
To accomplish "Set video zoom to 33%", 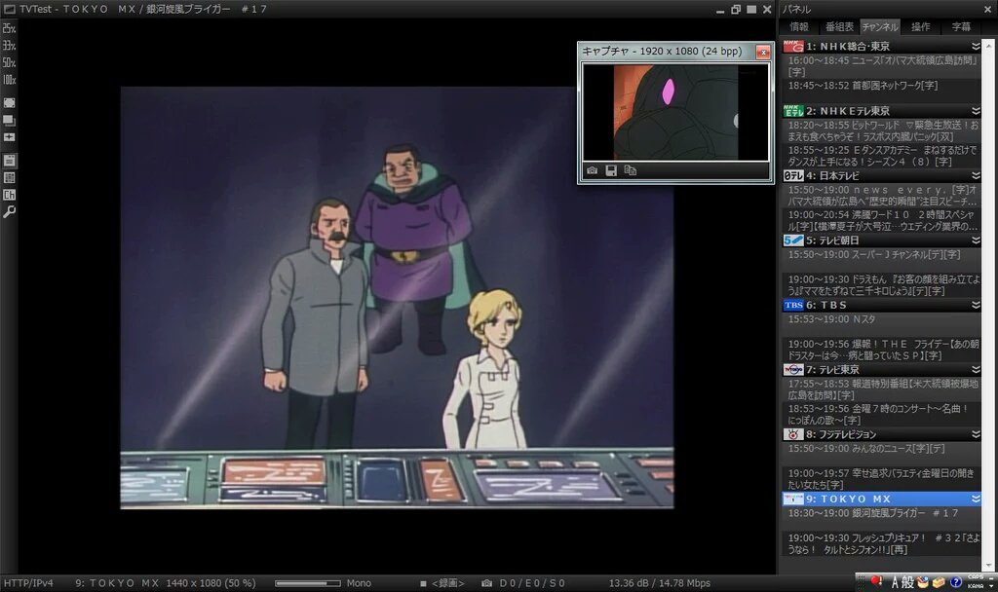I will point(9,46).
